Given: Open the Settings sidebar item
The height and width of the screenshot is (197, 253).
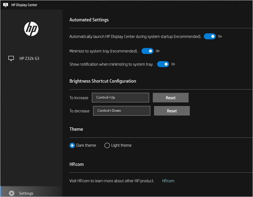Looking at the screenshot, I should tap(31, 192).
